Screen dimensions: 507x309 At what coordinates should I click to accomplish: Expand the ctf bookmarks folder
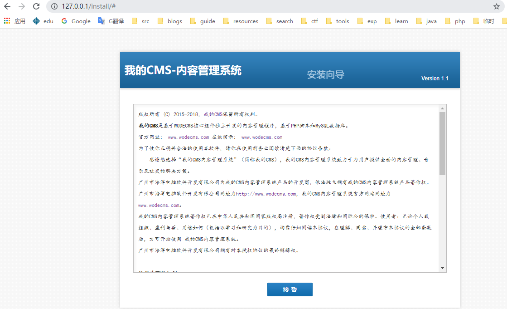tap(309, 21)
